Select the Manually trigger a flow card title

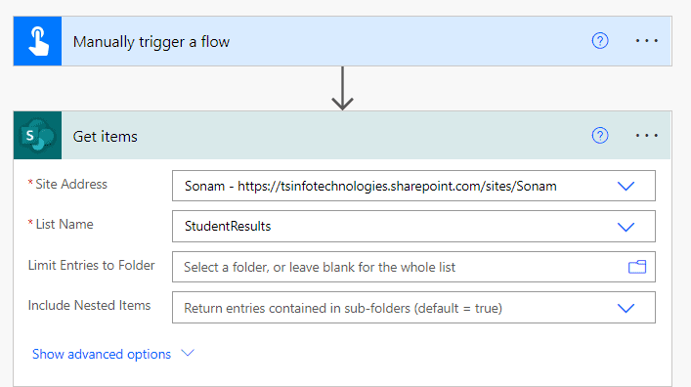151,41
